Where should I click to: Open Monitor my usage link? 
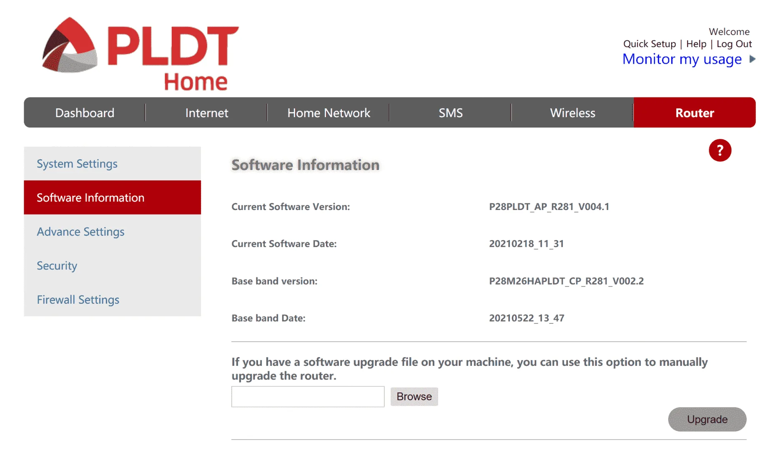682,59
